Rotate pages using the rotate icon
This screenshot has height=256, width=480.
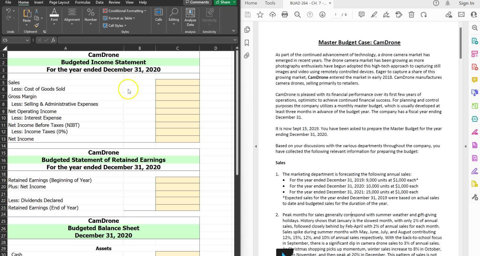click(x=424, y=15)
